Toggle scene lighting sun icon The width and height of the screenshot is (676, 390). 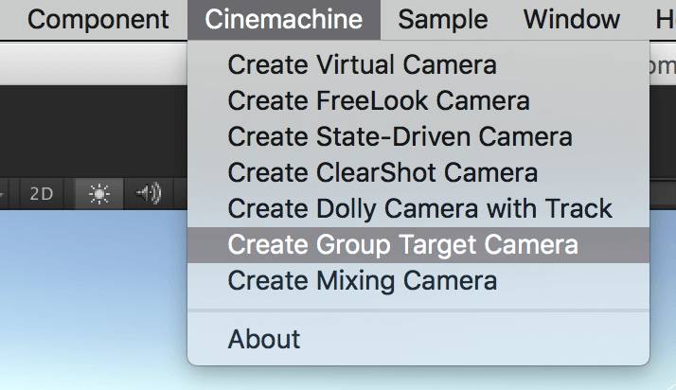pyautogui.click(x=98, y=194)
